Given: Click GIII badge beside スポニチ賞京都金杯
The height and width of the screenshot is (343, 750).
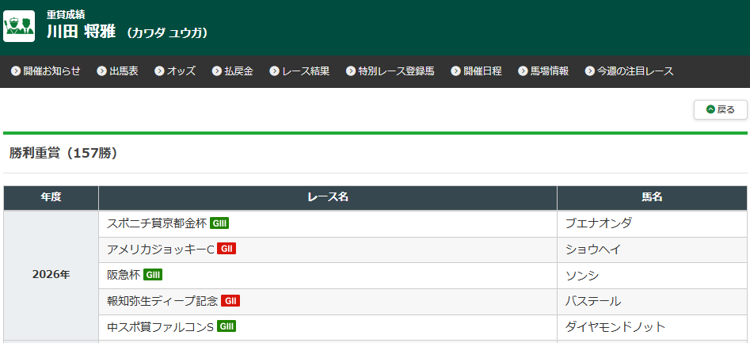Looking at the screenshot, I should pos(219,223).
